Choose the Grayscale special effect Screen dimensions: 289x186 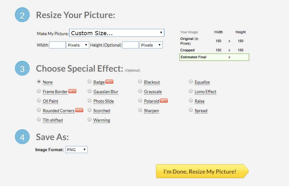tap(140, 91)
